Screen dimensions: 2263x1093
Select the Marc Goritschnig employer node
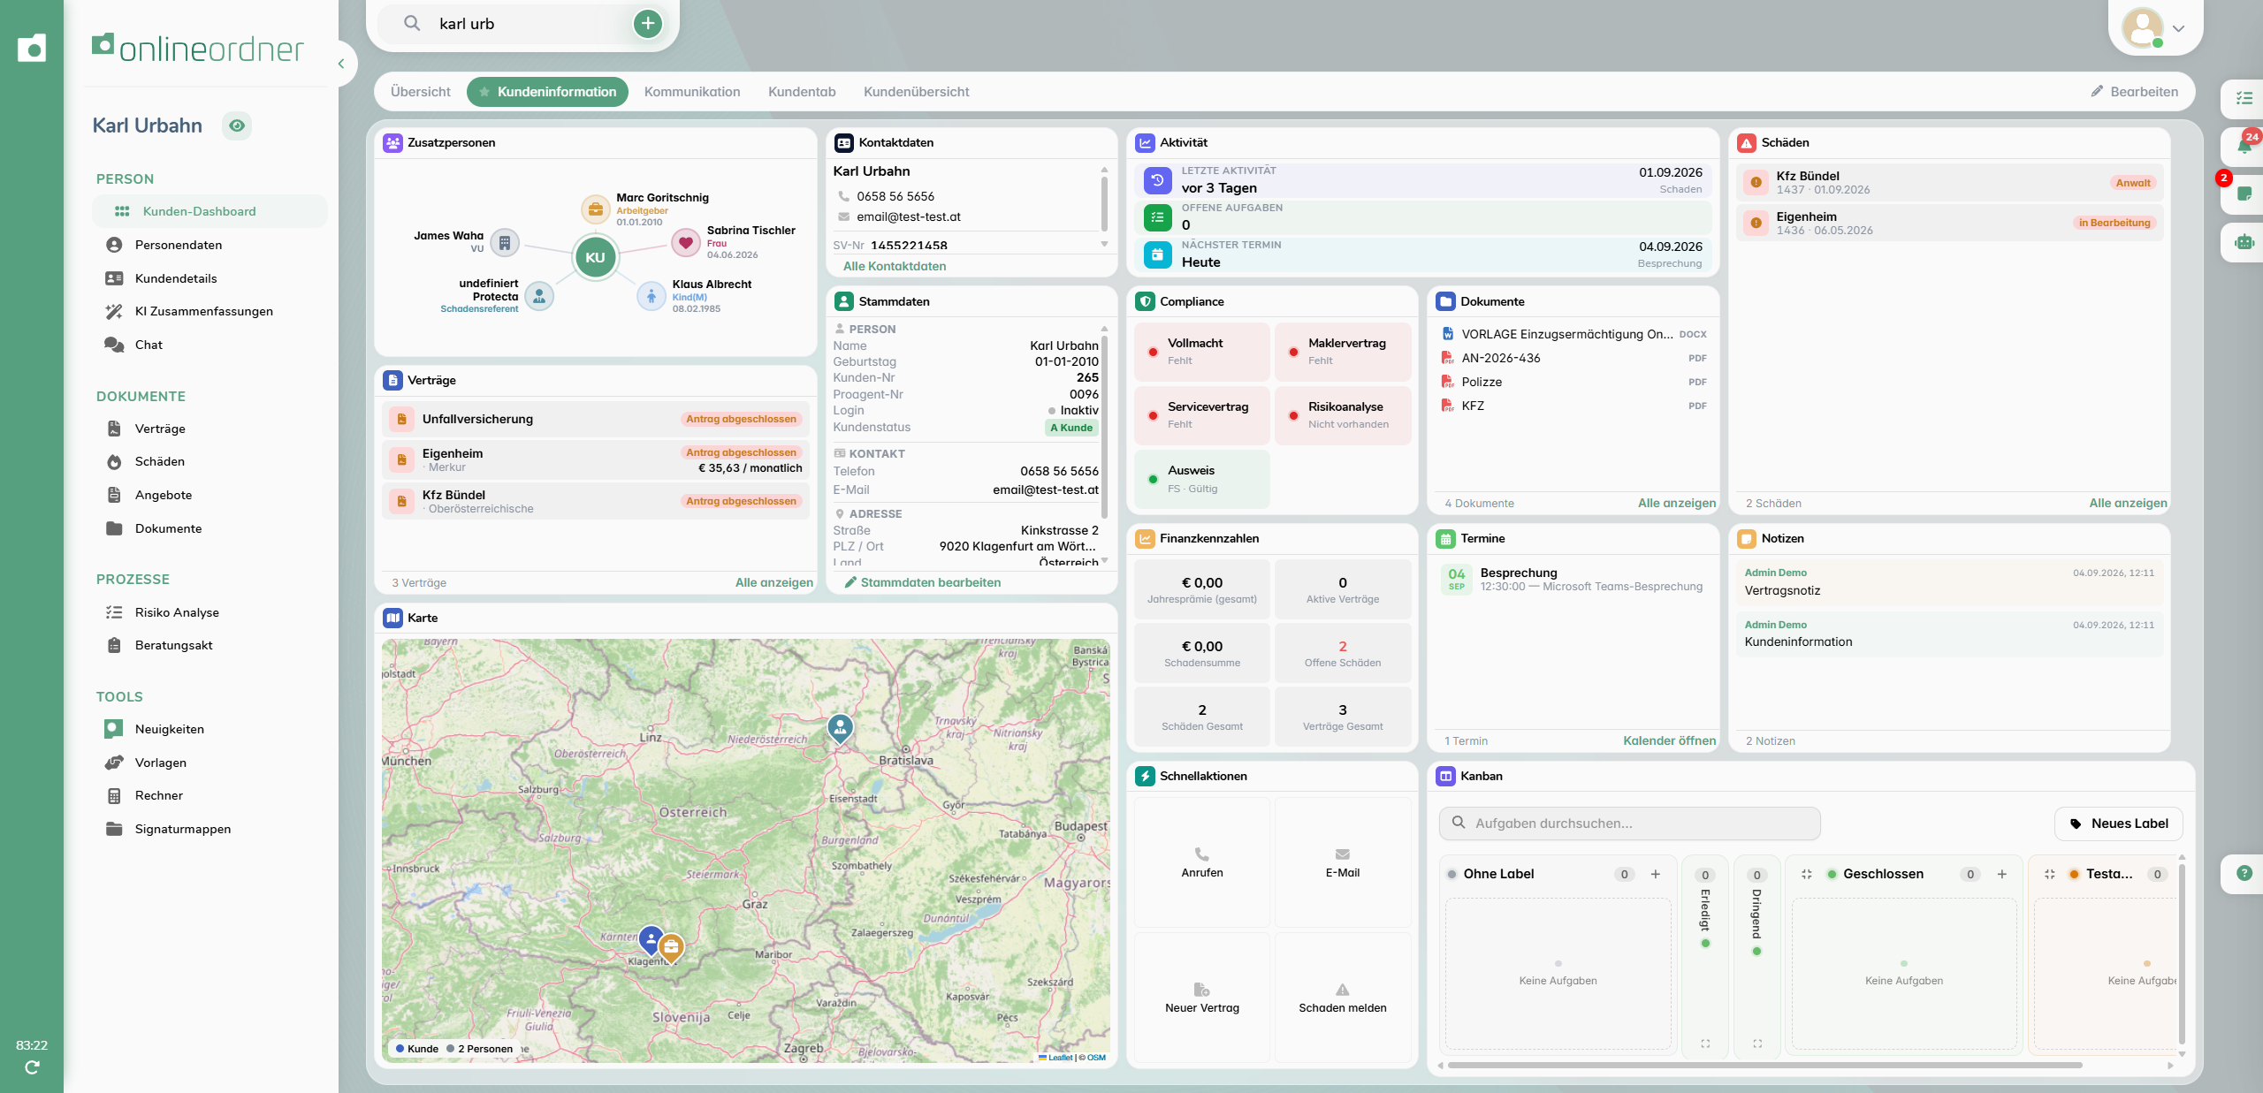pyautogui.click(x=596, y=209)
